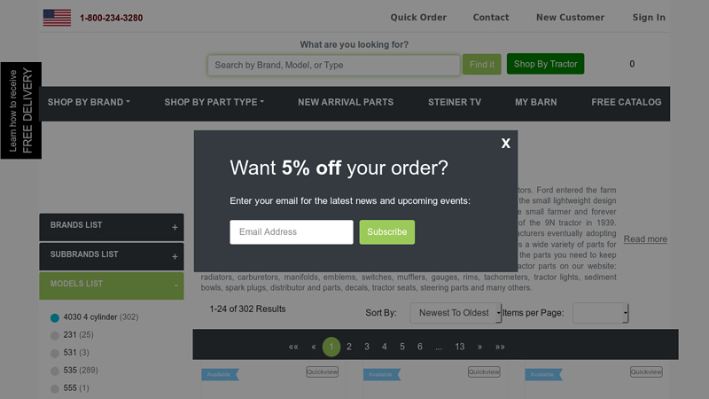Open Quickview on first product
The image size is (709, 399).
pos(322,372)
